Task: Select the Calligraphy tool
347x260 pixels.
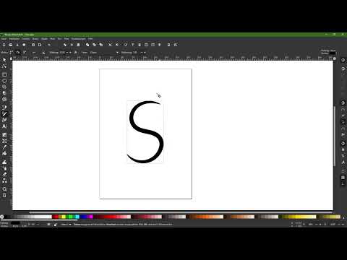Action: point(4,120)
